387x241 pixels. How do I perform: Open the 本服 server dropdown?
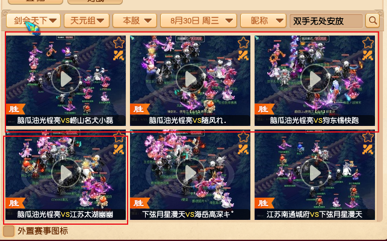tap(135, 20)
